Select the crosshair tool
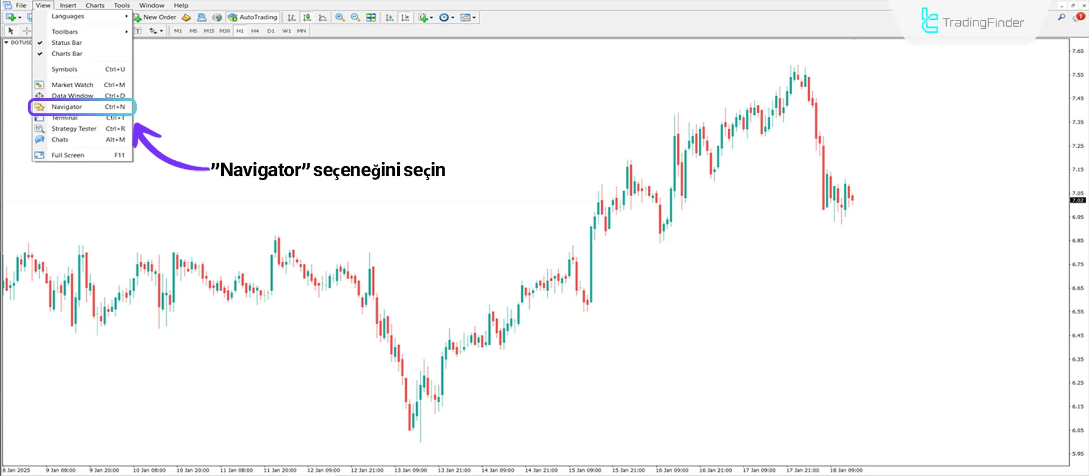The height and width of the screenshot is (476, 1089). pos(26,31)
